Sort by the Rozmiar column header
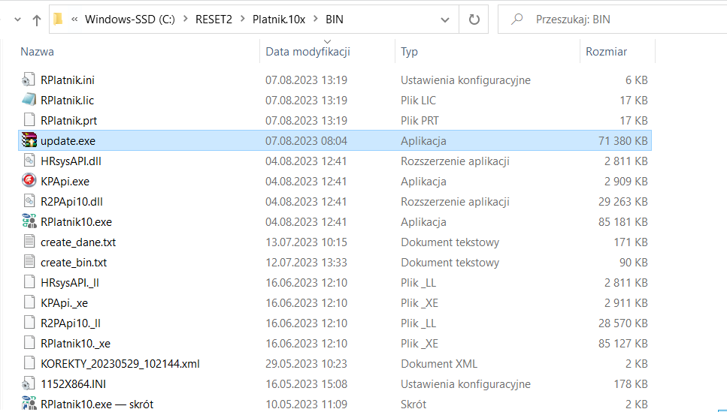 click(606, 51)
